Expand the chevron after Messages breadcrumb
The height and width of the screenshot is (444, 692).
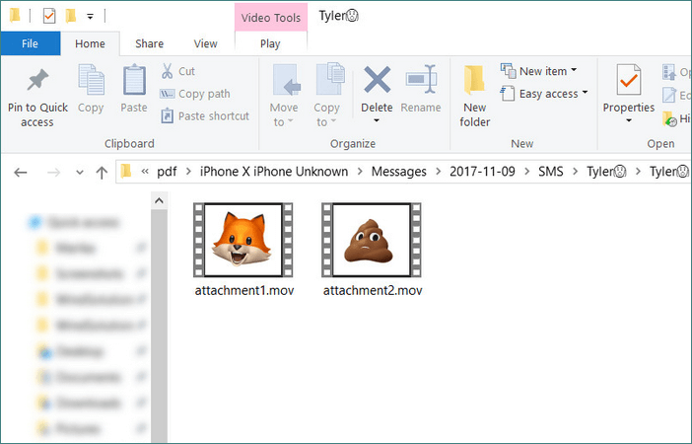pyautogui.click(x=439, y=172)
